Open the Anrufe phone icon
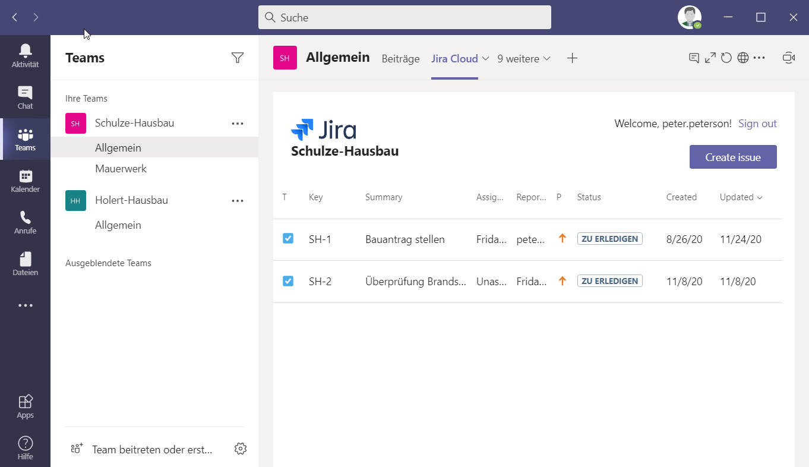 pos(25,222)
